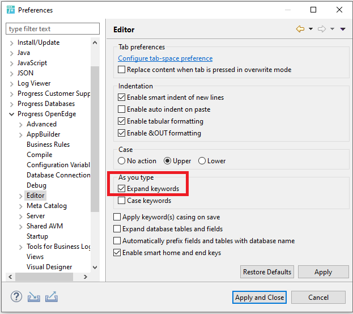The height and width of the screenshot is (314, 353).
Task: Select Tools for Business Logic tree item
Action: click(58, 247)
